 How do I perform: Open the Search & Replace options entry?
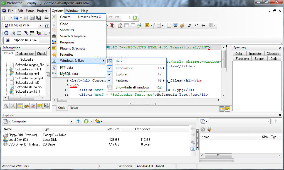coord(73,36)
